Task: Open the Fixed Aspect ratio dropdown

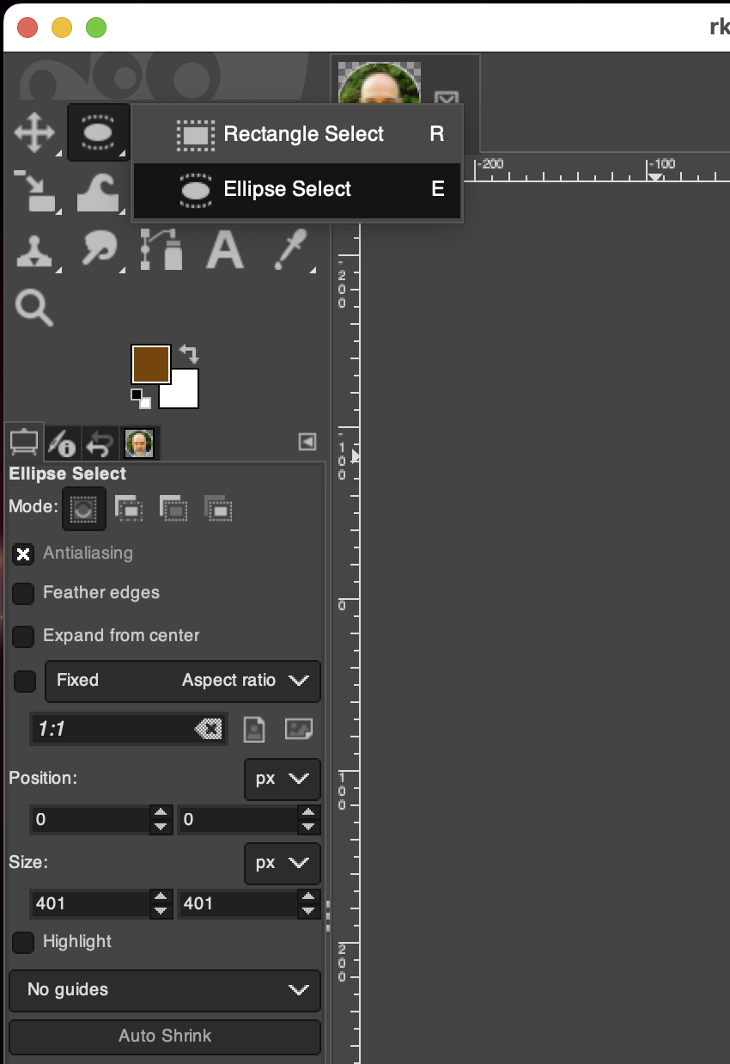Action: (x=182, y=681)
